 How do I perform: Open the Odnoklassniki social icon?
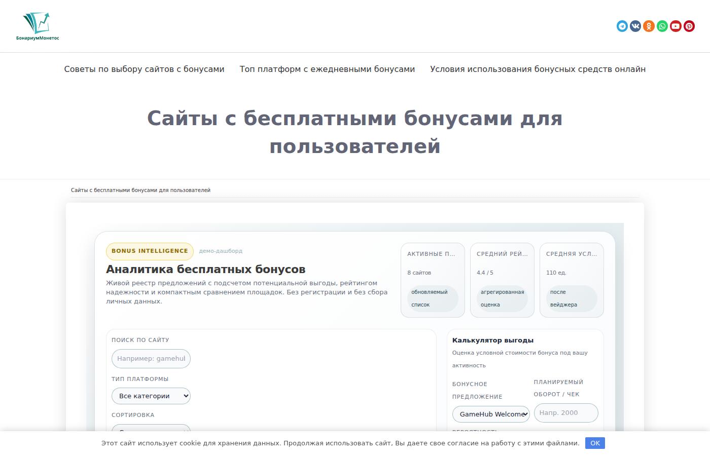tap(649, 26)
